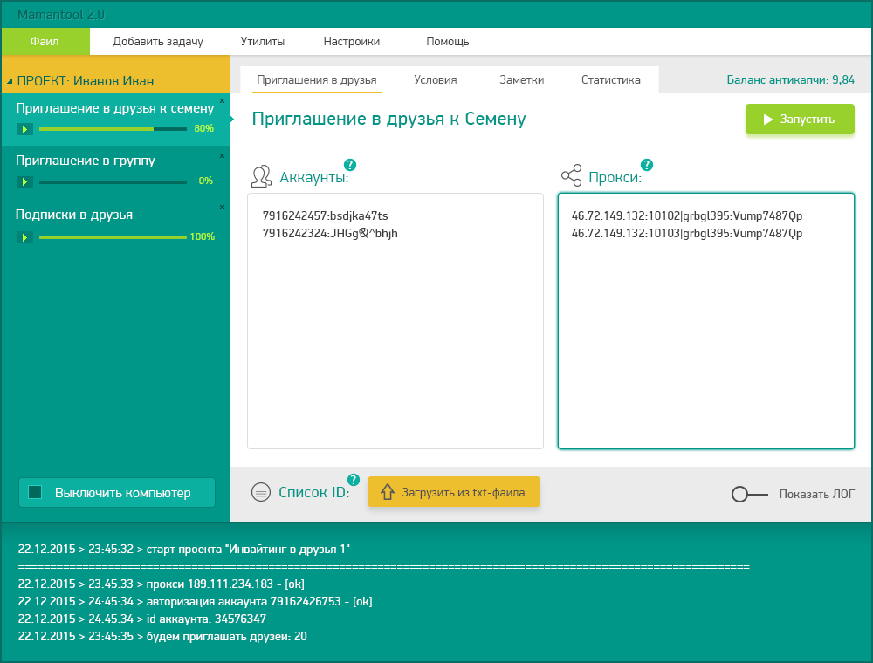Click the Список ID list icon
The width and height of the screenshot is (873, 663).
pos(260,492)
